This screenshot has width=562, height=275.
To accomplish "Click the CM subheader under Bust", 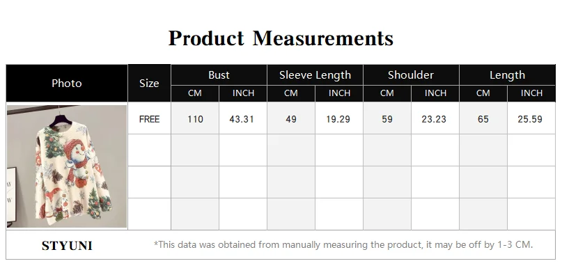I will click(x=195, y=93).
